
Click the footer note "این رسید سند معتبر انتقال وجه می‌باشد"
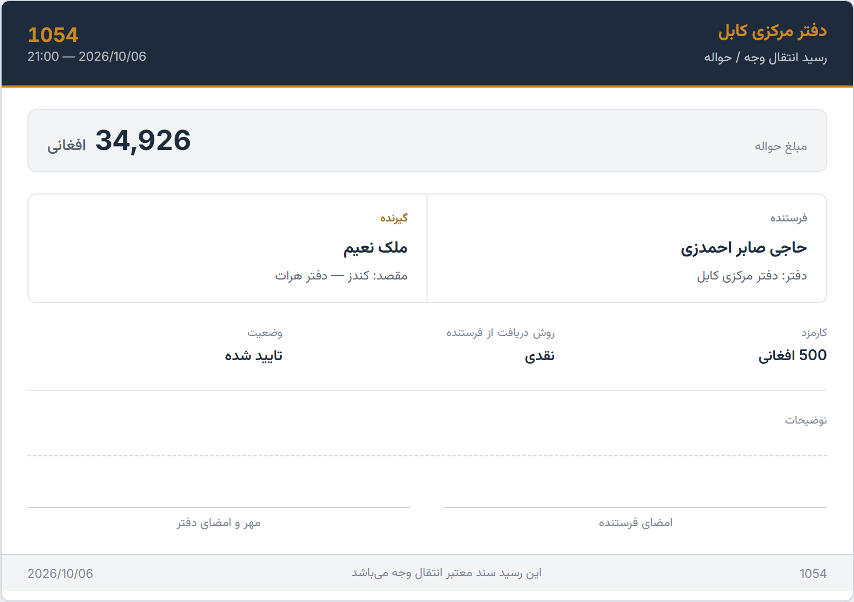[x=446, y=573]
